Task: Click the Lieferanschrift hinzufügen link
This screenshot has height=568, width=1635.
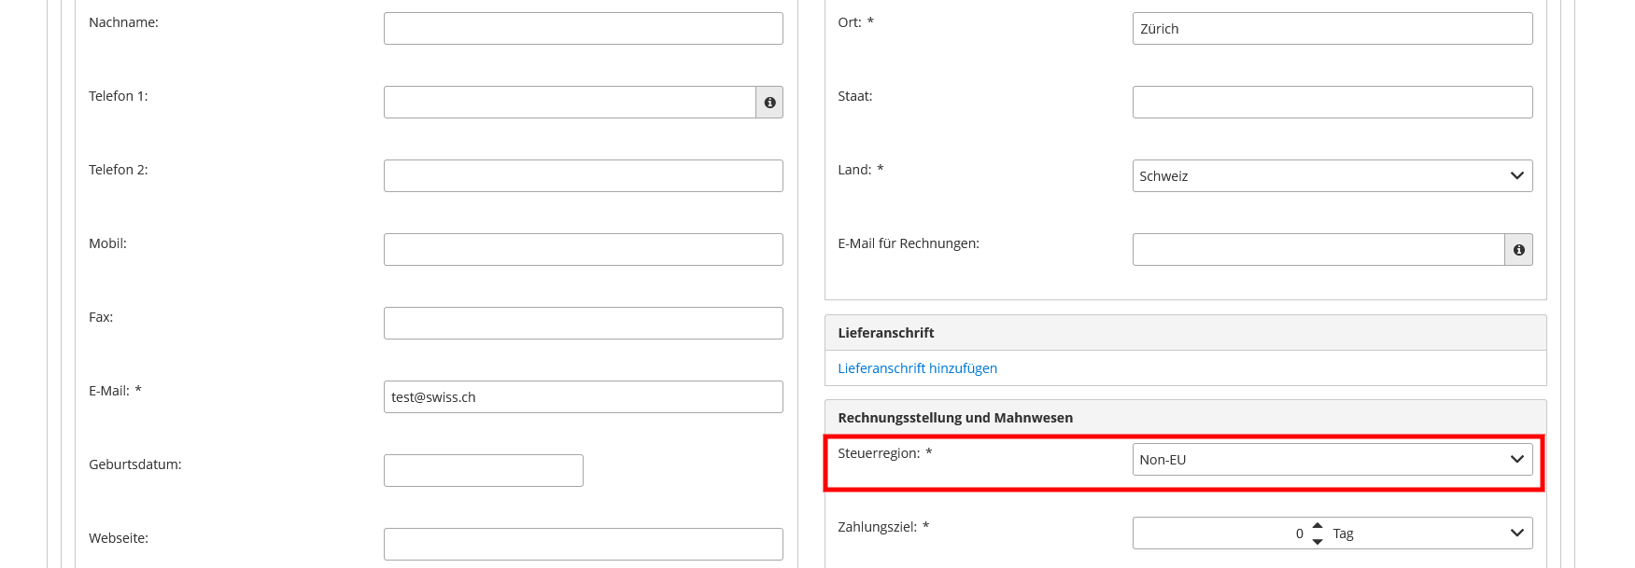Action: [x=917, y=368]
